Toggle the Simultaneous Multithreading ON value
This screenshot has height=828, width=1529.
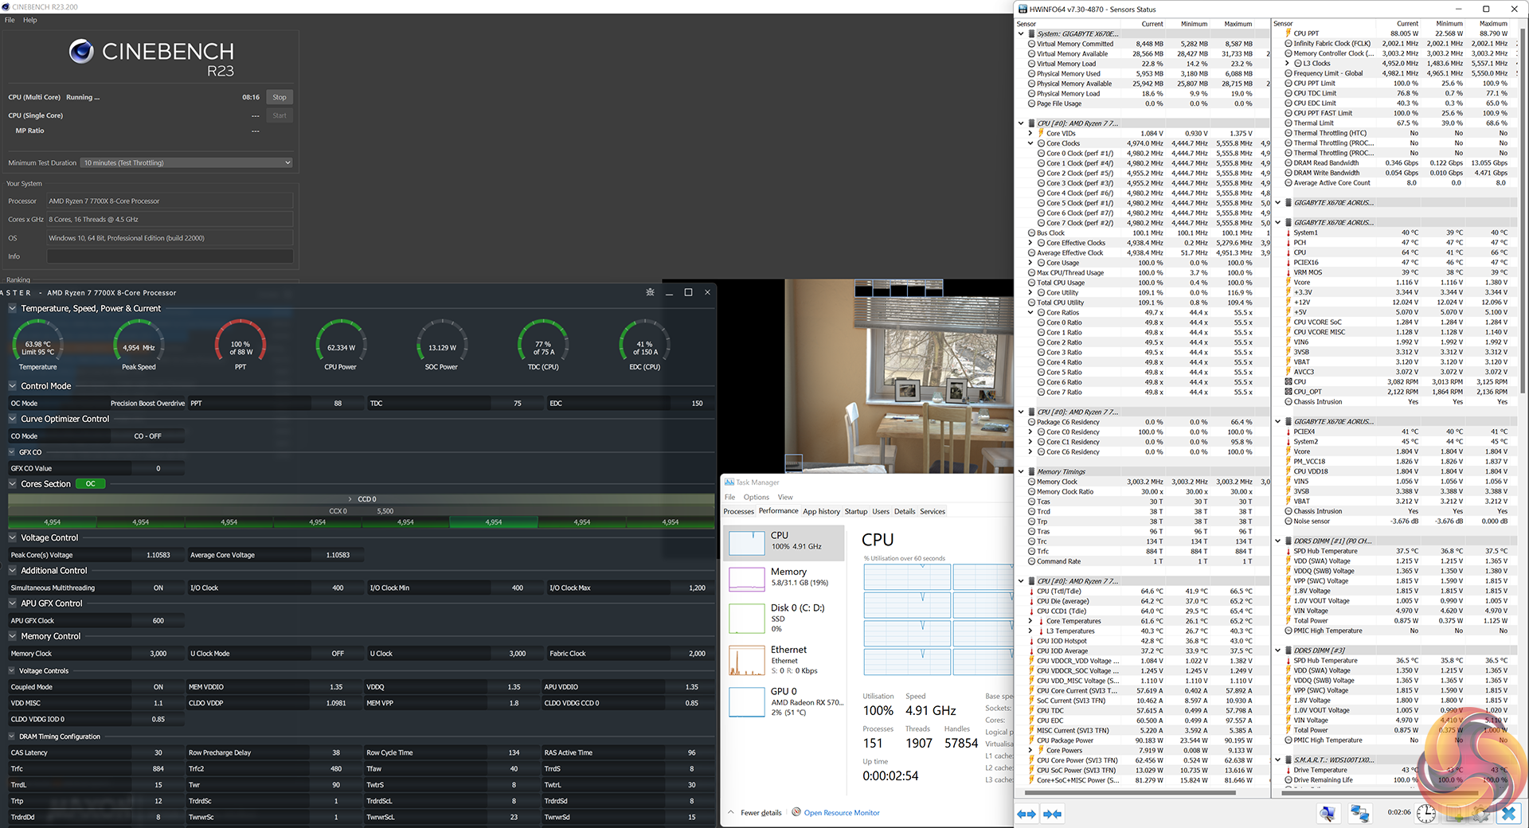click(x=158, y=588)
